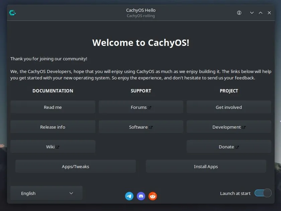Click the CachyOS logo in the titlebar
Viewport: 281px width, 211px height.
[x=12, y=13]
